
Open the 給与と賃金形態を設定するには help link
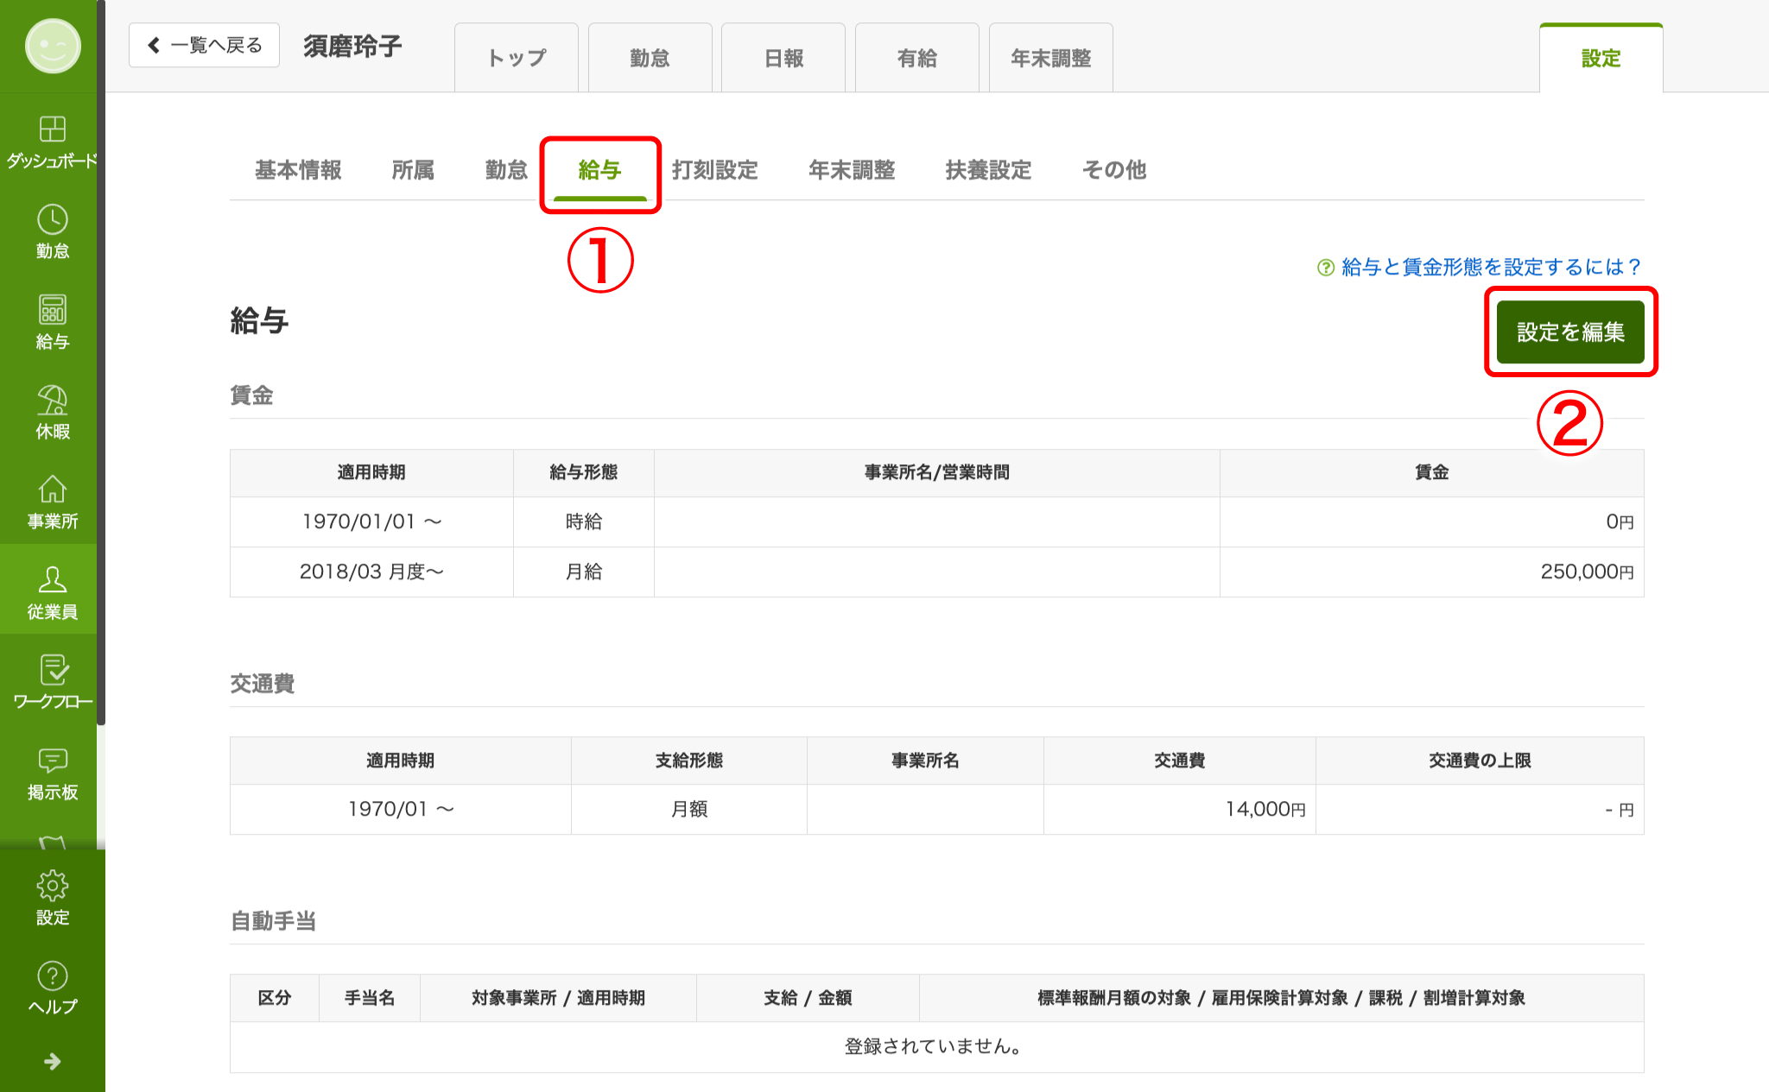click(1489, 268)
